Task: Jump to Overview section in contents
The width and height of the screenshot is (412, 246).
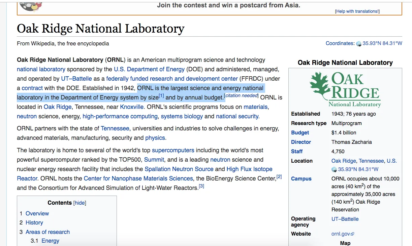Action: click(37, 213)
